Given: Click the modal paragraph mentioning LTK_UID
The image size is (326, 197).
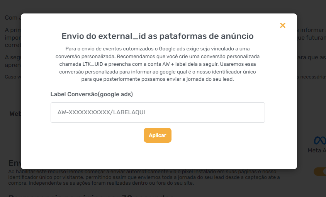Looking at the screenshot, I should tap(157, 64).
